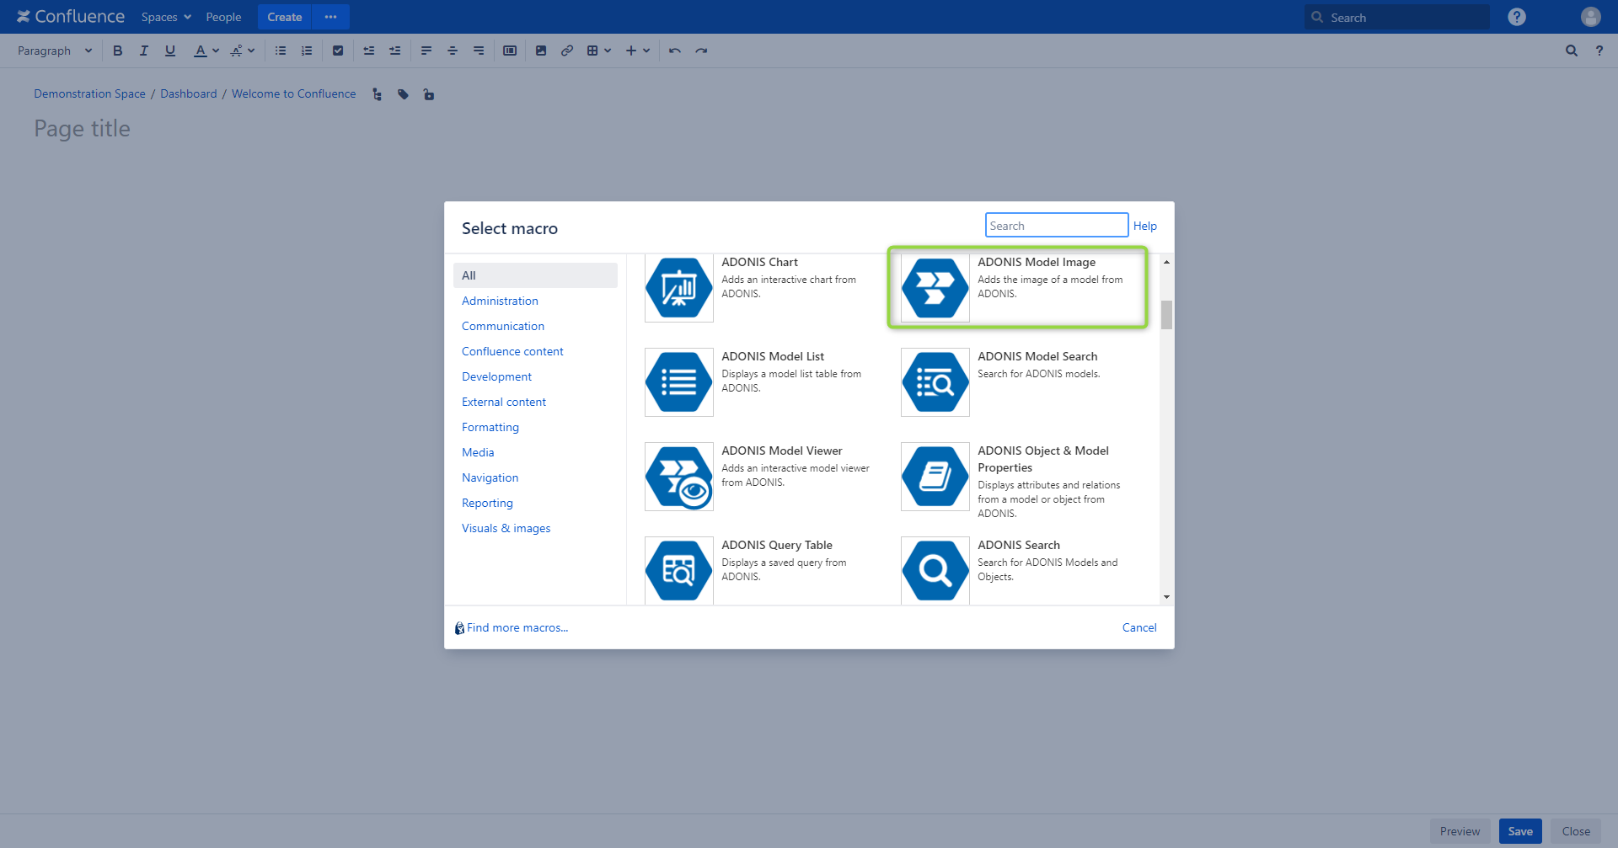Select the ADONIS Model List macro
1618x848 pixels.
pyautogui.click(x=758, y=382)
